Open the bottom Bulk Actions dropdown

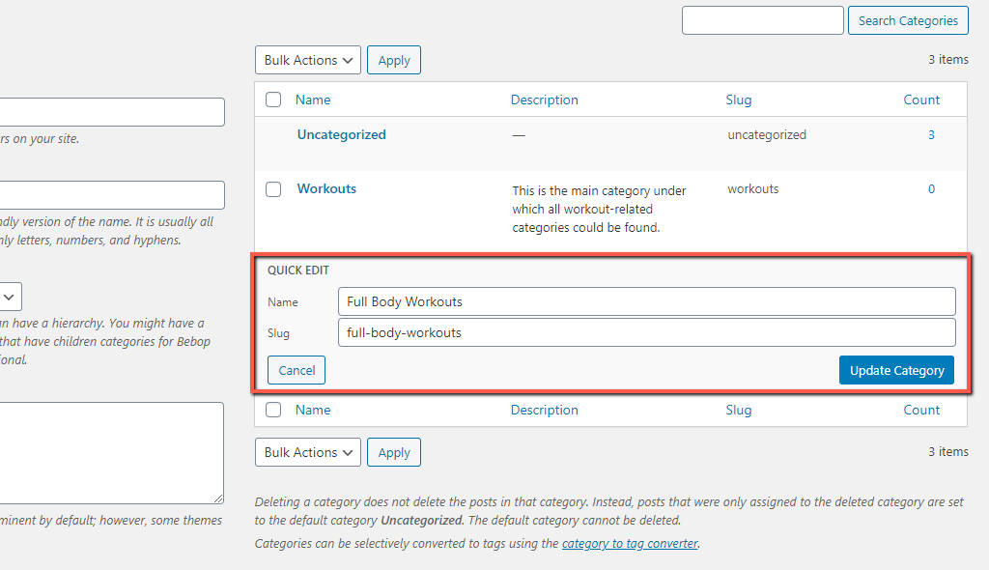[308, 452]
